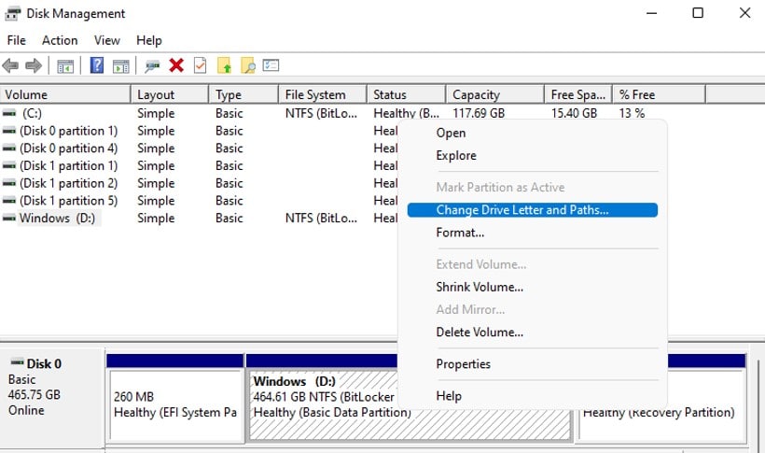765x453 pixels.
Task: Click the settings list view toolbar icon
Action: click(x=271, y=65)
